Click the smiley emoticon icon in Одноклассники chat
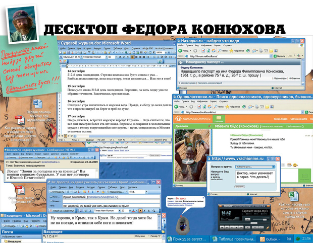 click(x=295, y=165)
